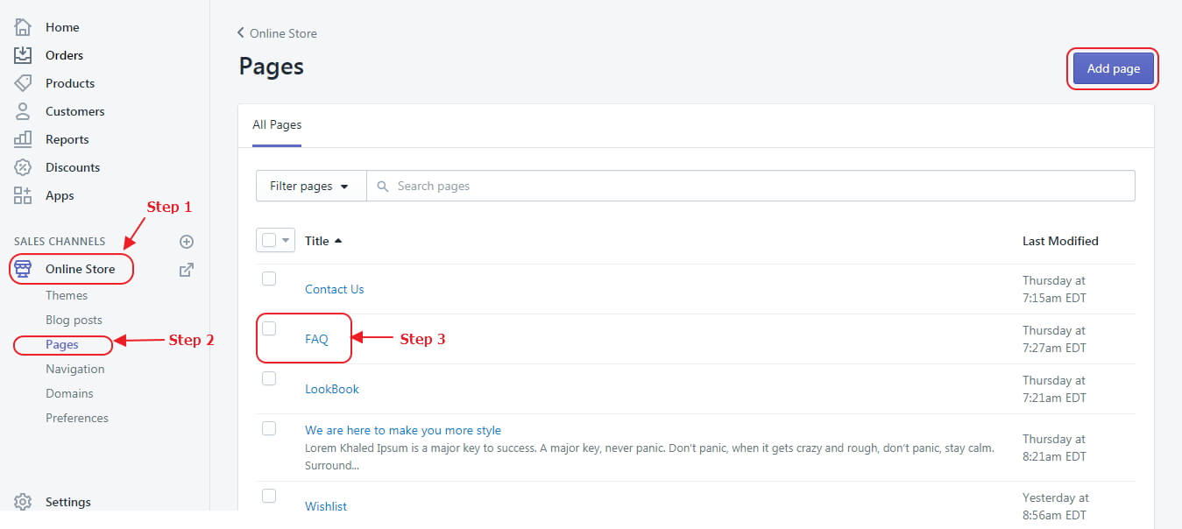Click the 'Thursday at 7:15am EDT' timestamp
1182x529 pixels.
1054,289
